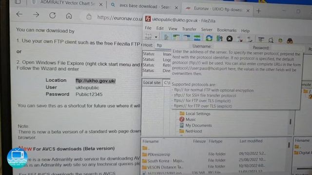The image size is (312, 175).
Task: Open directory listing filters icon
Action: click(x=261, y=40)
